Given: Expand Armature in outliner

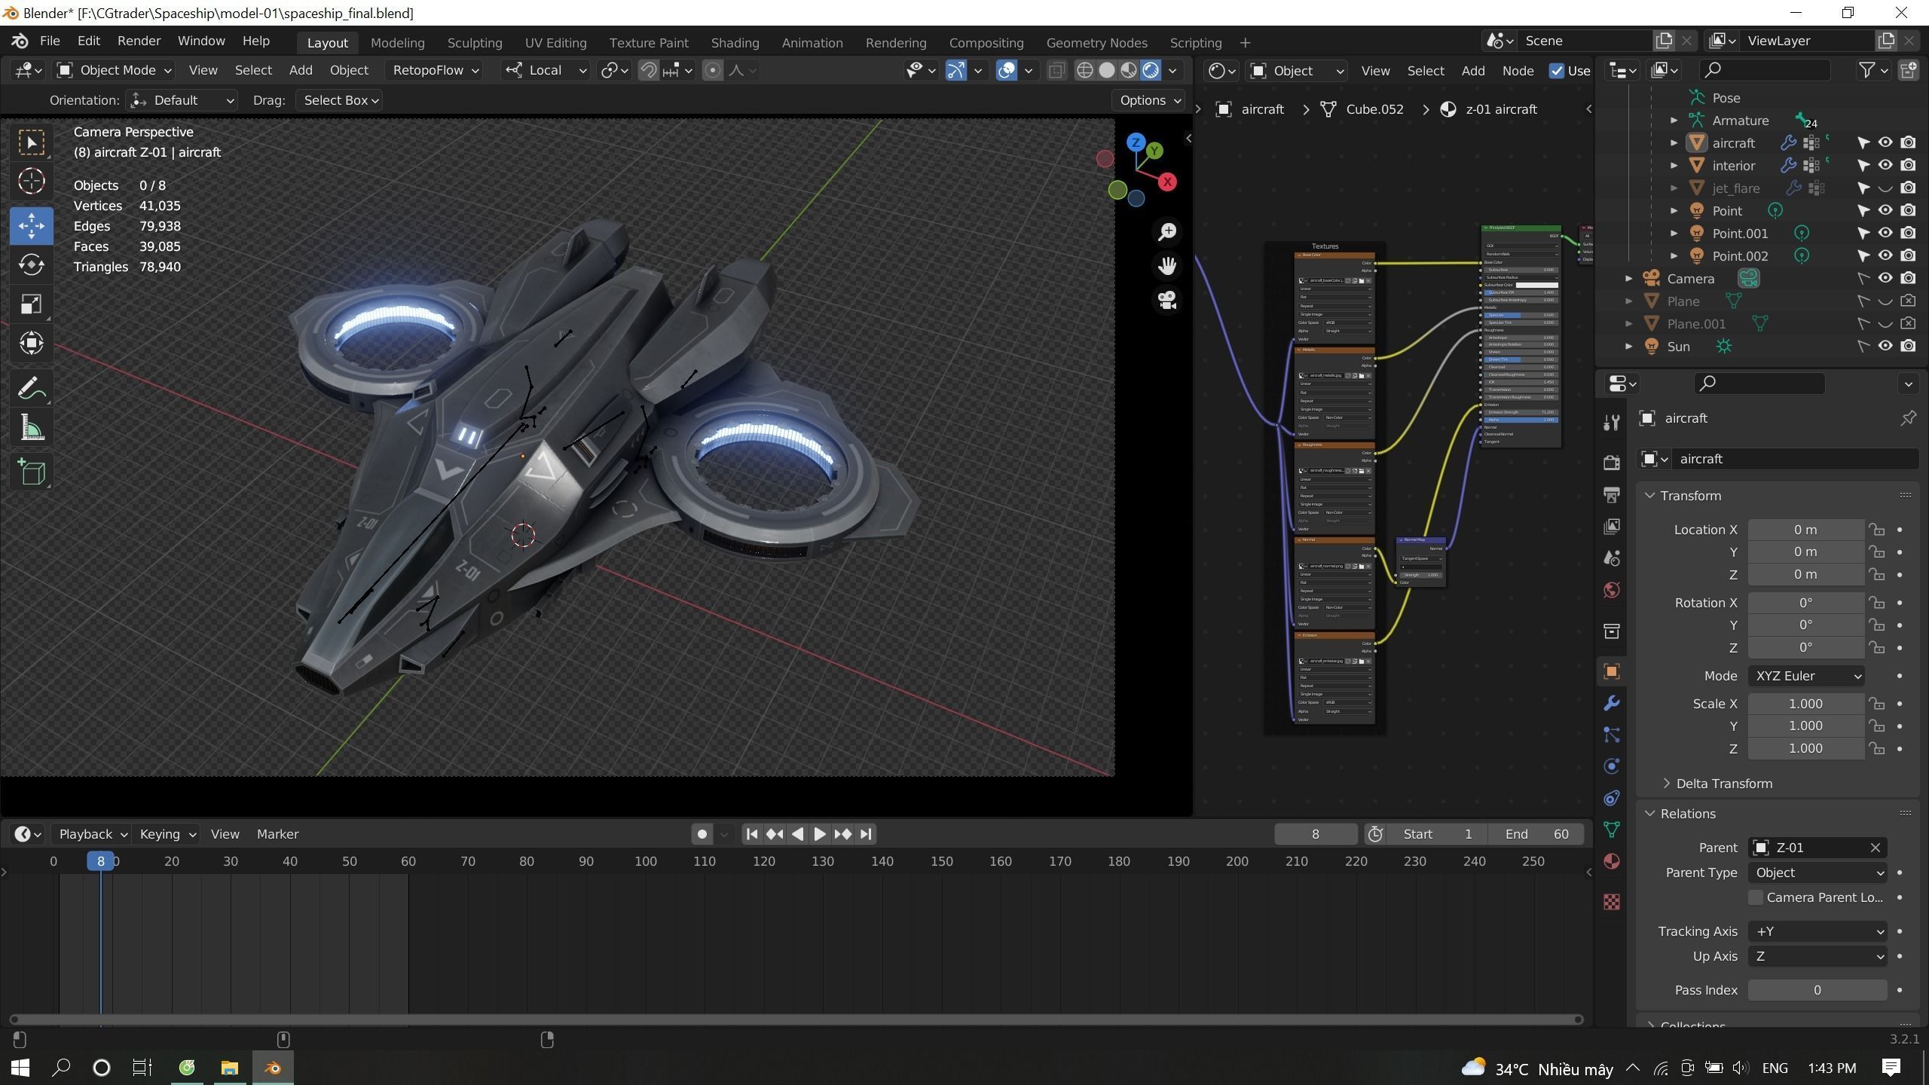Looking at the screenshot, I should 1674,121.
